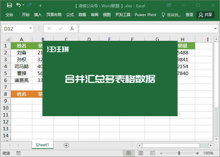Switch to Normal view icon
Viewport: 220px width, 157px height.
(x=129, y=153)
